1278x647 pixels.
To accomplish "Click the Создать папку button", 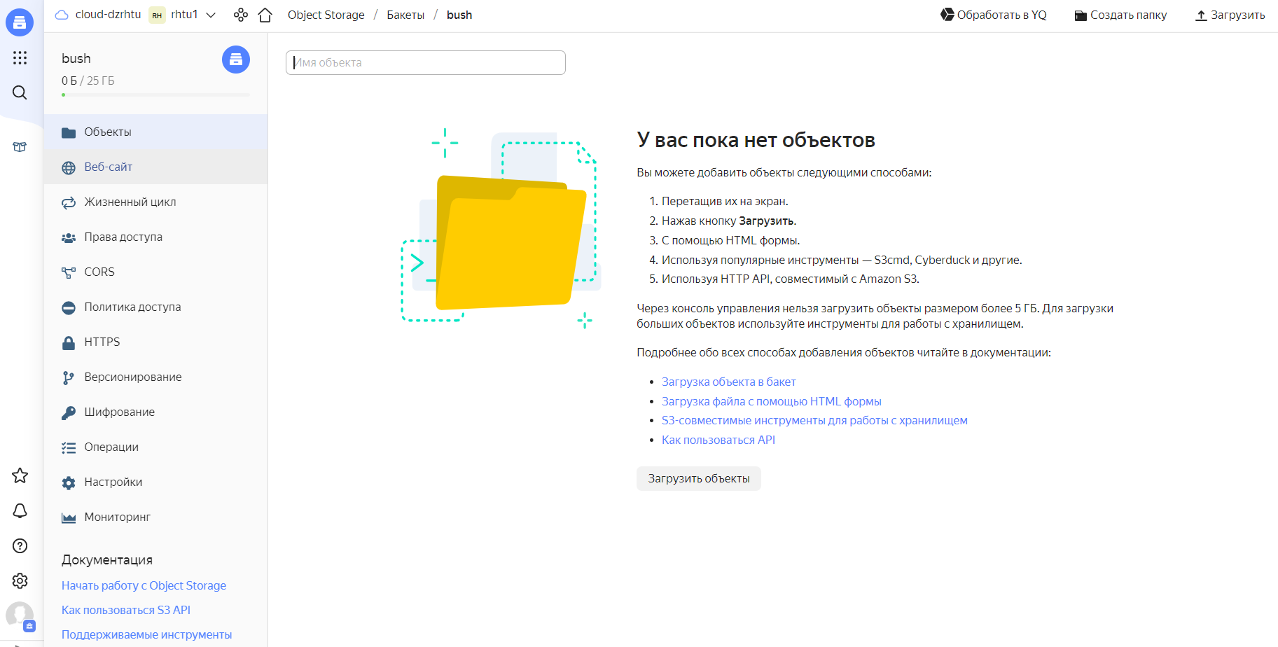I will 1120,15.
